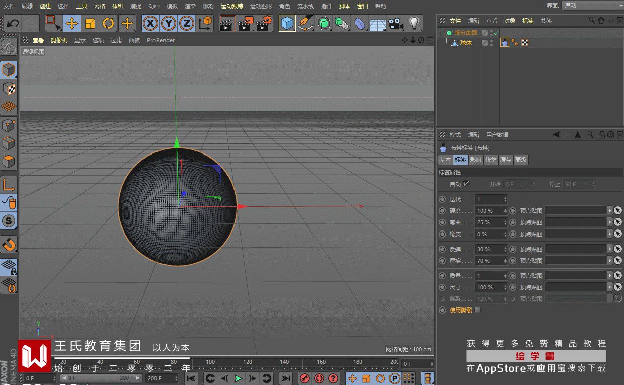Click the 弯曲 vertex map picker button

618,222
